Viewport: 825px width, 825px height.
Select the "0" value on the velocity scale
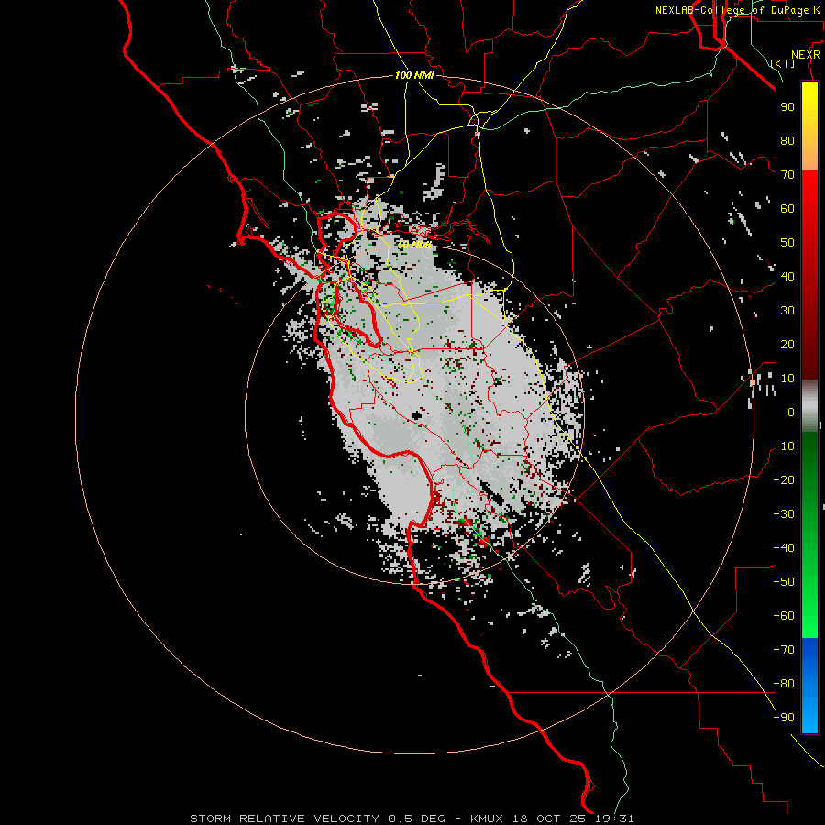(x=791, y=412)
